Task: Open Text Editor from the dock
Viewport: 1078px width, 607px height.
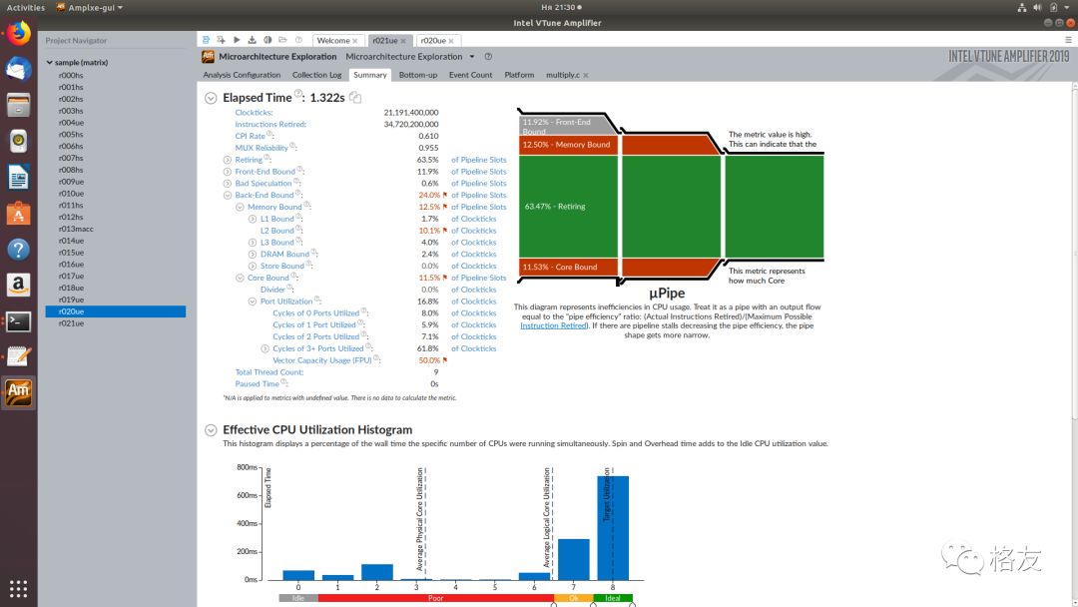Action: click(x=19, y=356)
